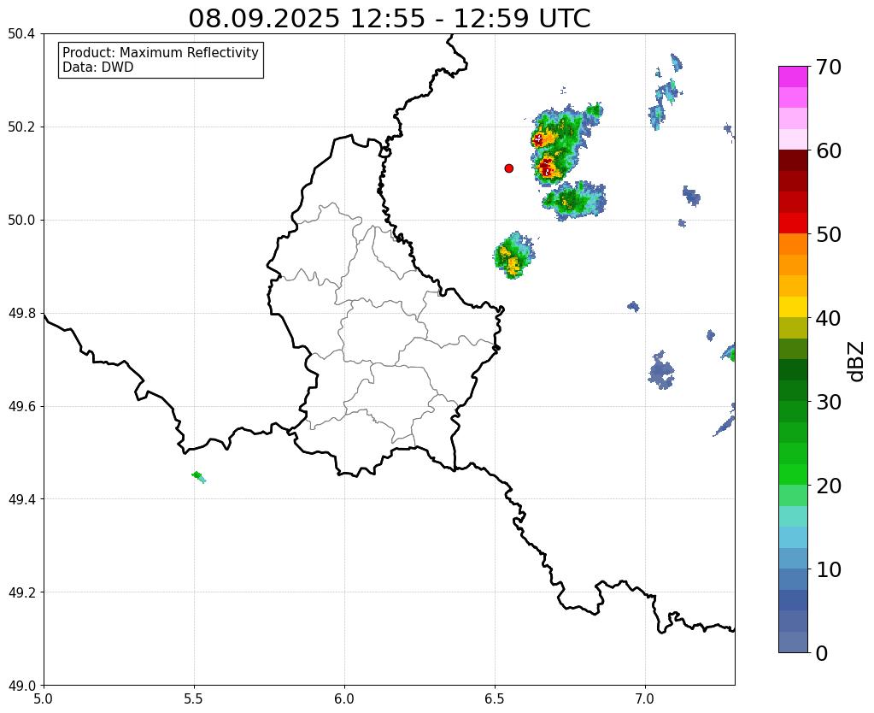Click colorbar tick label '70'

tap(829, 67)
